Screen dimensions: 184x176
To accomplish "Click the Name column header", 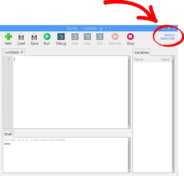I will pyautogui.click(x=139, y=59).
